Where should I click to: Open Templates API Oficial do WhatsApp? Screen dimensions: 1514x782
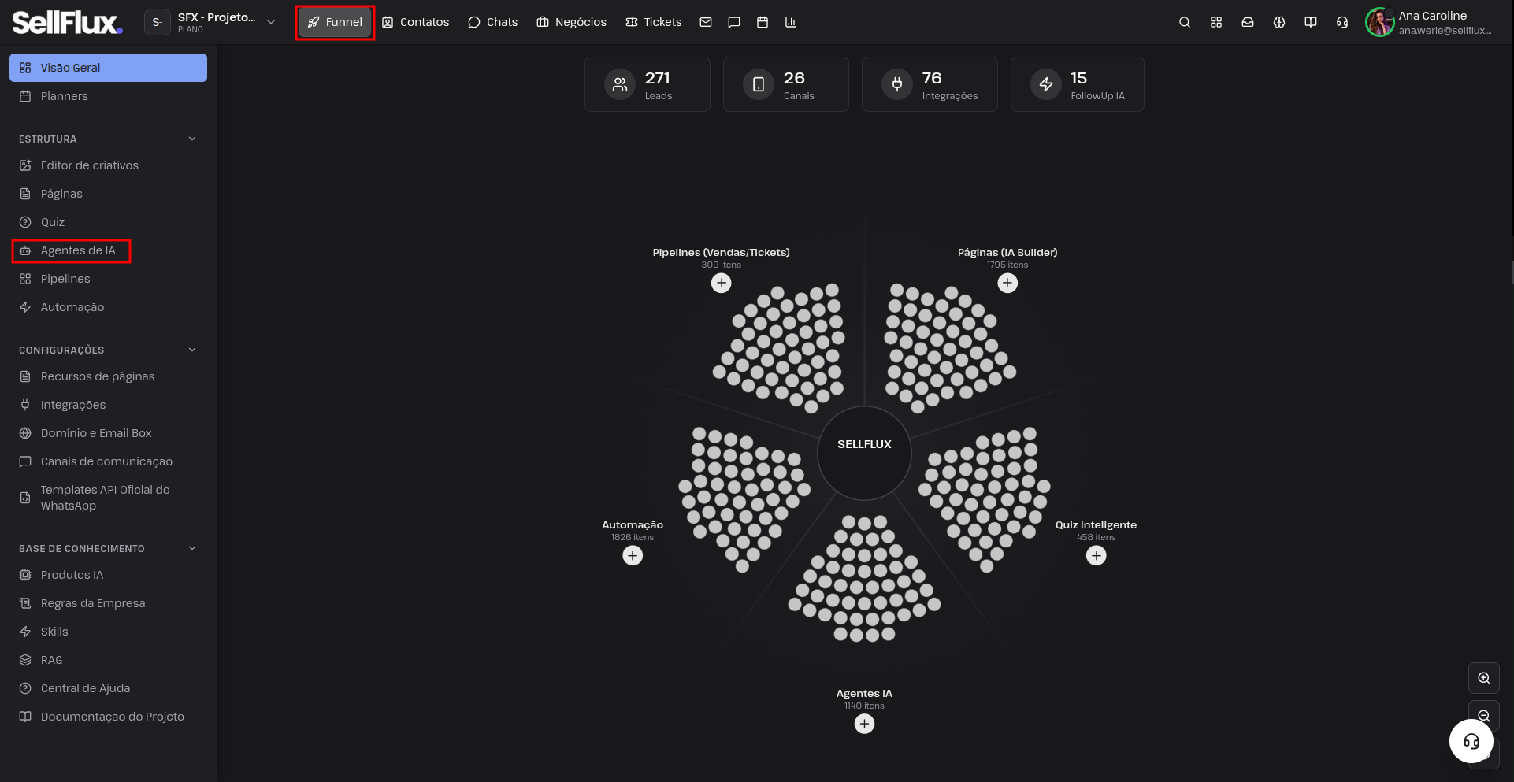pos(108,498)
